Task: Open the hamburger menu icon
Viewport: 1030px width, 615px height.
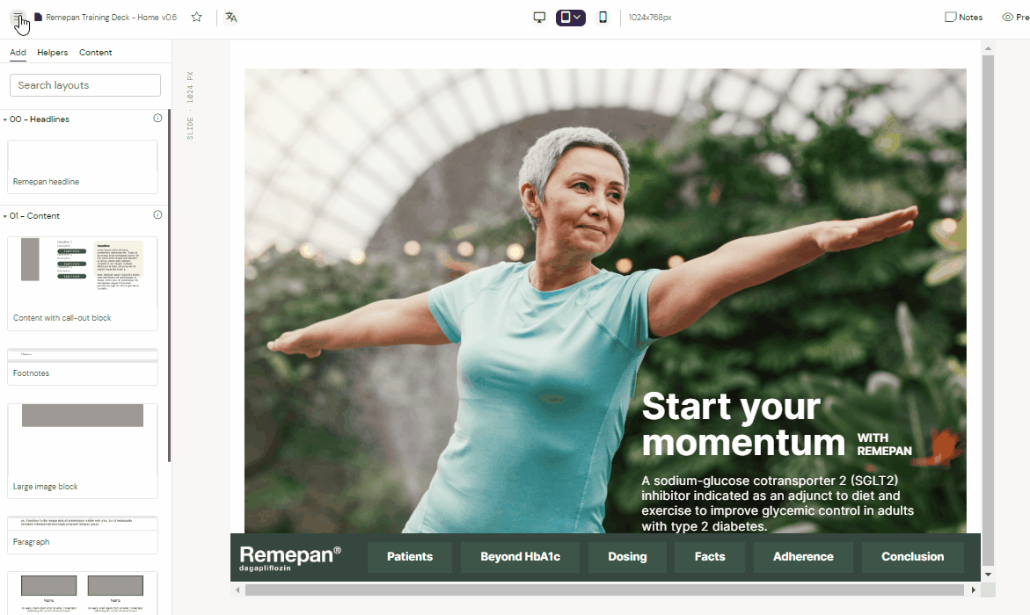Action: pyautogui.click(x=18, y=17)
